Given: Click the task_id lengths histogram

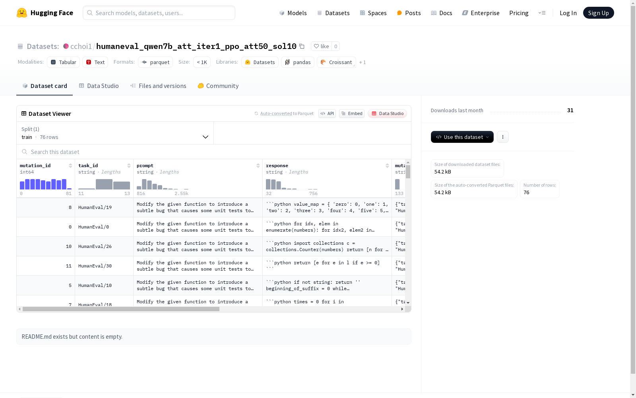Looking at the screenshot, I should 104,184.
